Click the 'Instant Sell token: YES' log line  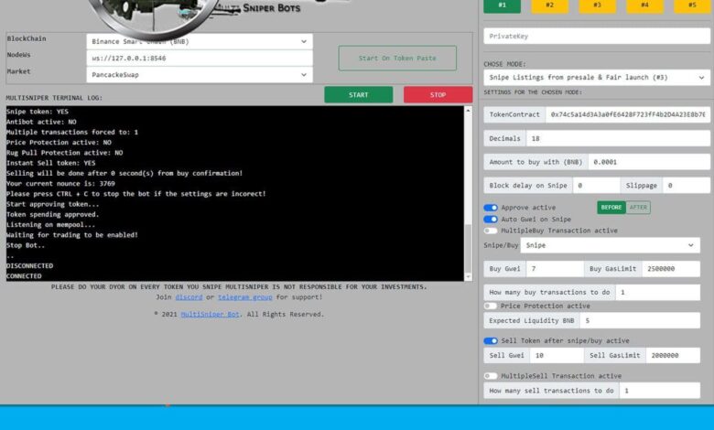click(50, 163)
